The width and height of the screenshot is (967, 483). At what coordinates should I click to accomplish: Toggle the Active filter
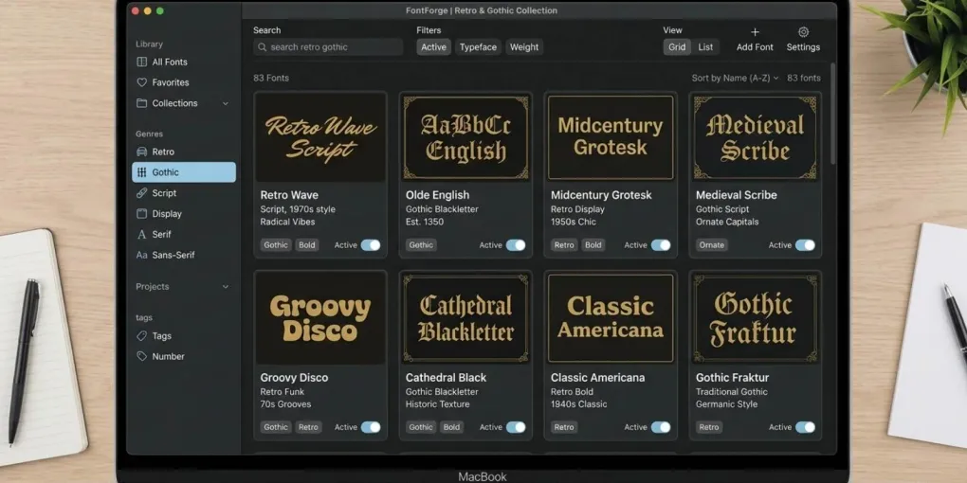click(433, 46)
